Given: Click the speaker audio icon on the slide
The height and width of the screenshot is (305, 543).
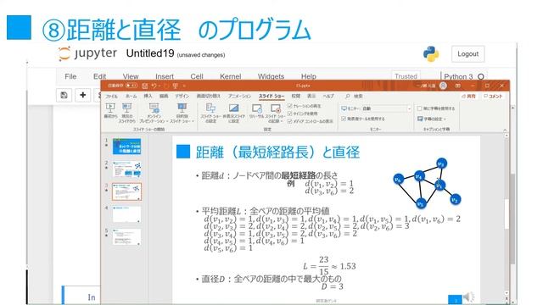Looking at the screenshot, I should 469,297.
